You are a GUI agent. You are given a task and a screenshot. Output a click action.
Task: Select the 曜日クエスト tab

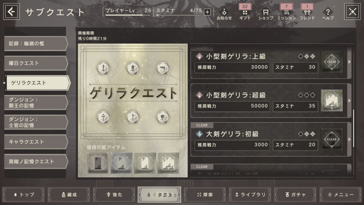pyautogui.click(x=36, y=63)
